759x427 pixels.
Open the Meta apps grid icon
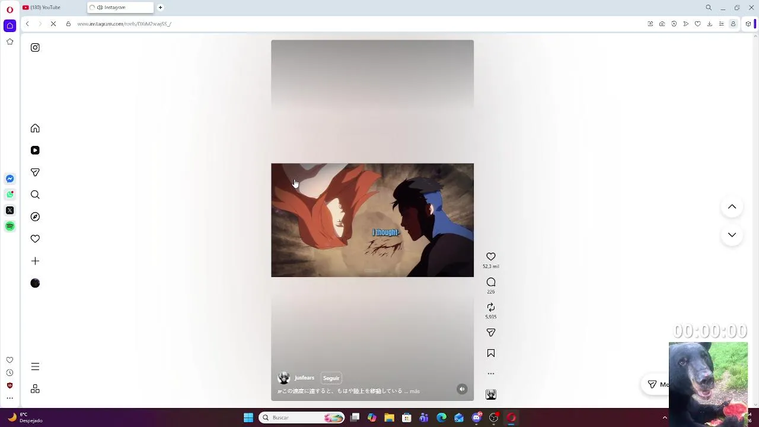35,389
